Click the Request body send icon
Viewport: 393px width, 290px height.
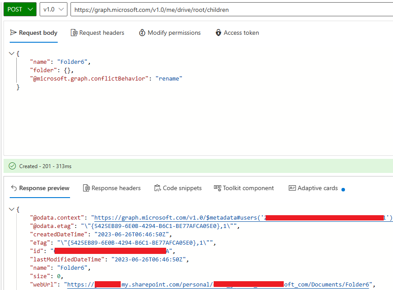click(13, 33)
